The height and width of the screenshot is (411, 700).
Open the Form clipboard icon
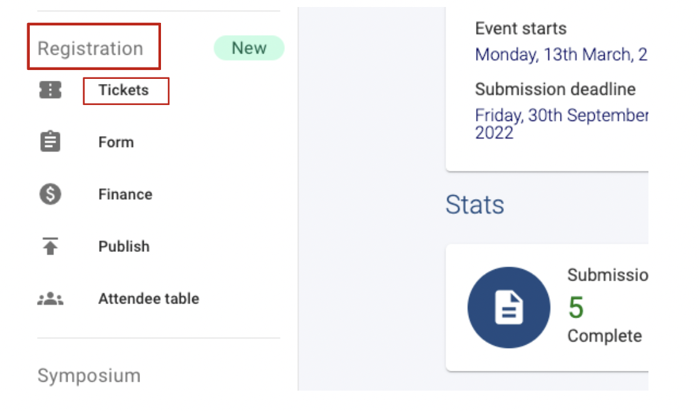(x=50, y=142)
